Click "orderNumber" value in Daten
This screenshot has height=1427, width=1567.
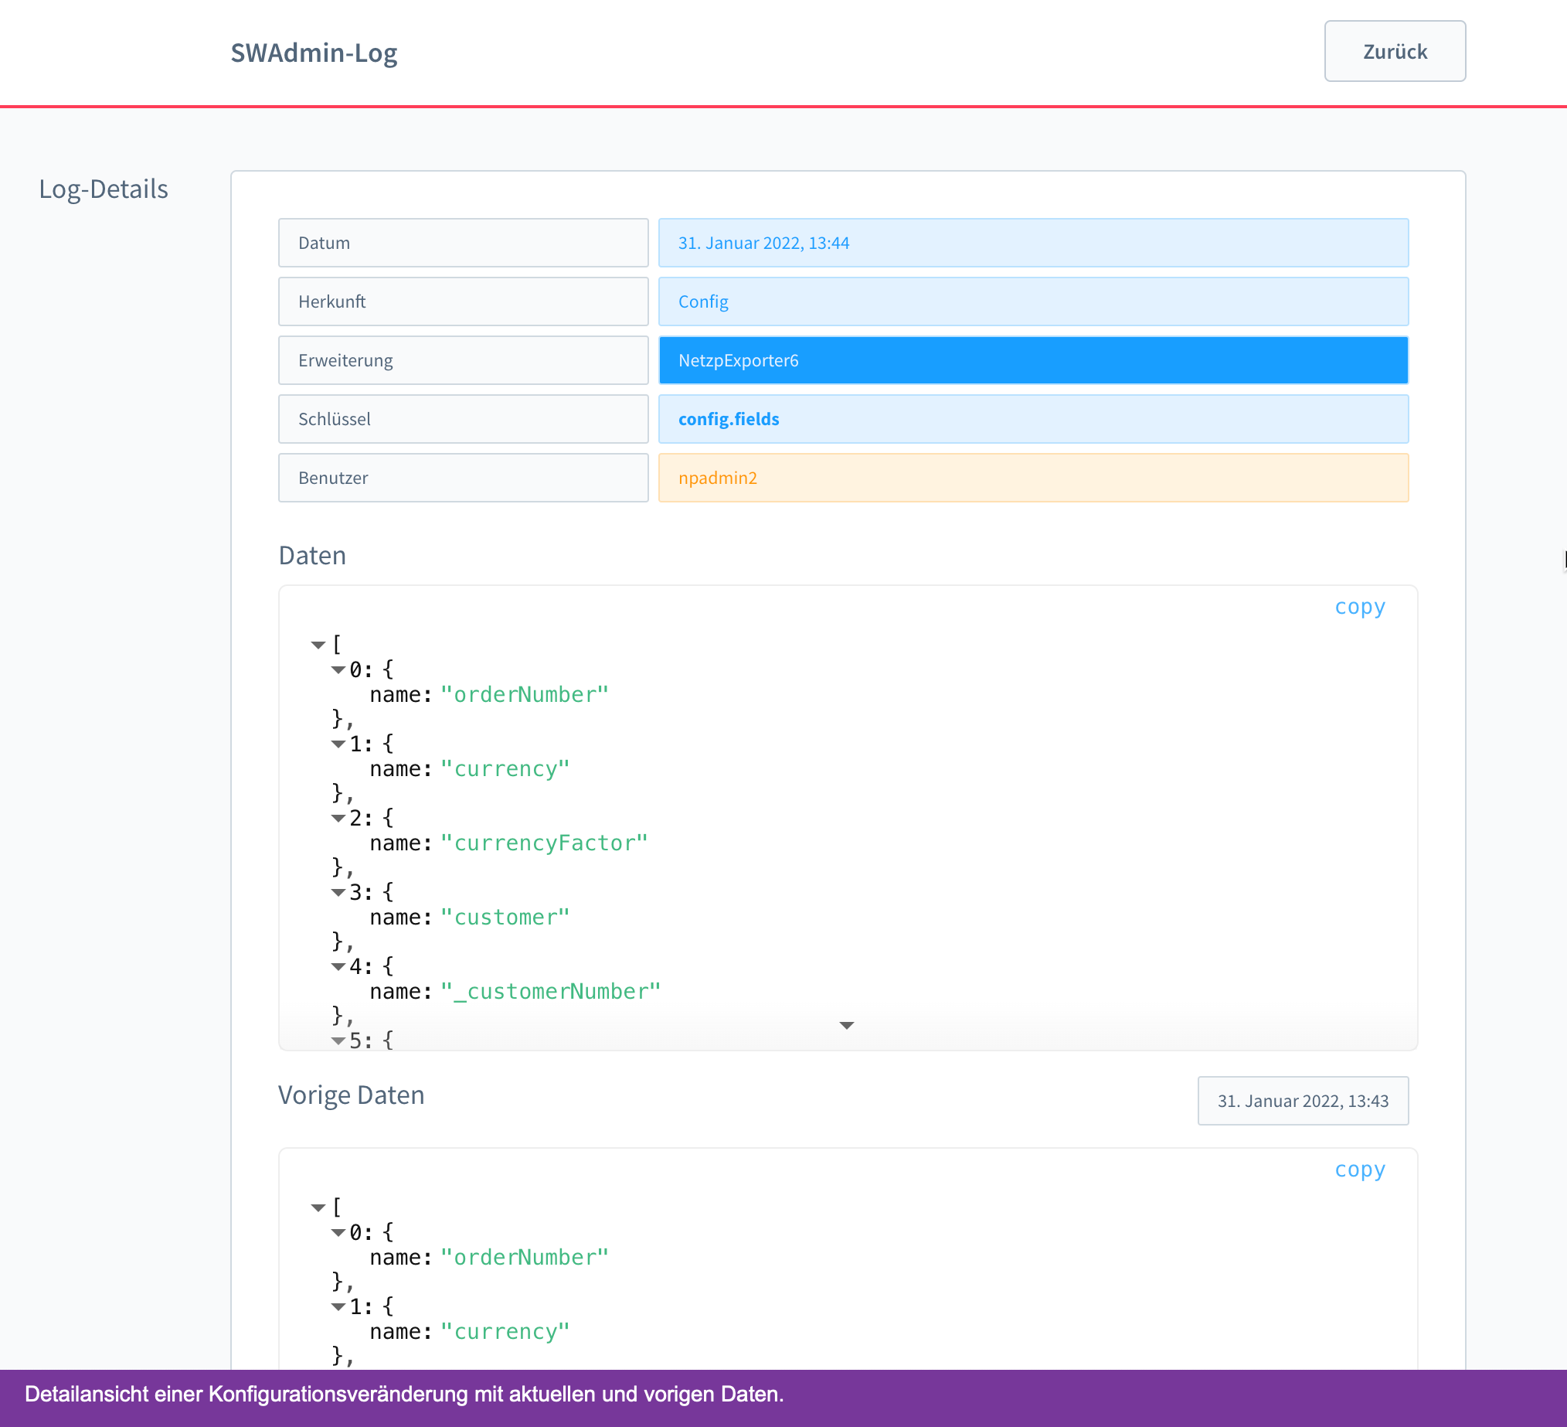click(x=525, y=694)
